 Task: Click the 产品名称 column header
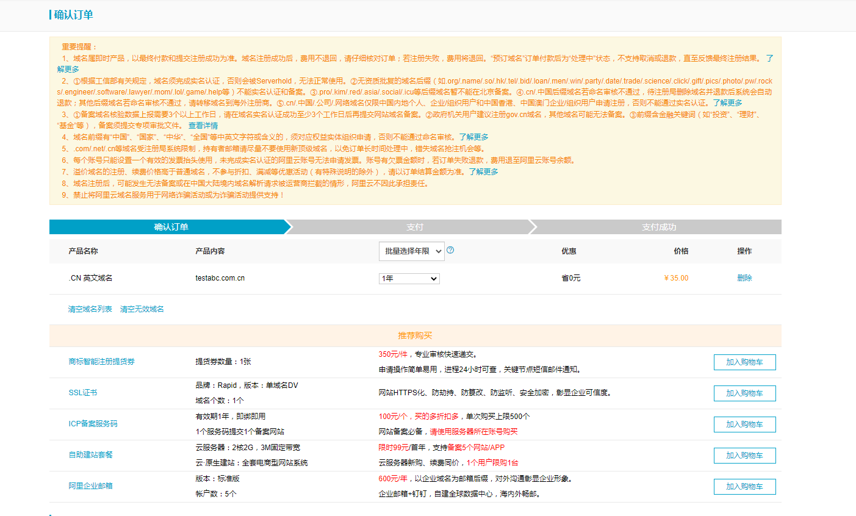coord(83,251)
